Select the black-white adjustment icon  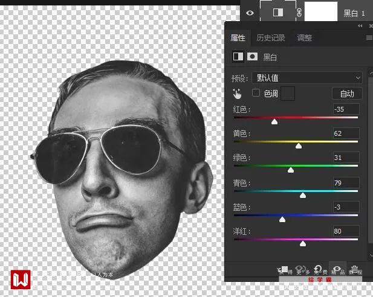238,57
